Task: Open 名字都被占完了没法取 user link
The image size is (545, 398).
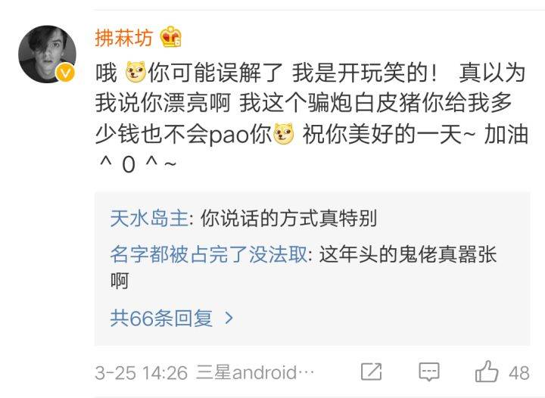Action: (209, 254)
